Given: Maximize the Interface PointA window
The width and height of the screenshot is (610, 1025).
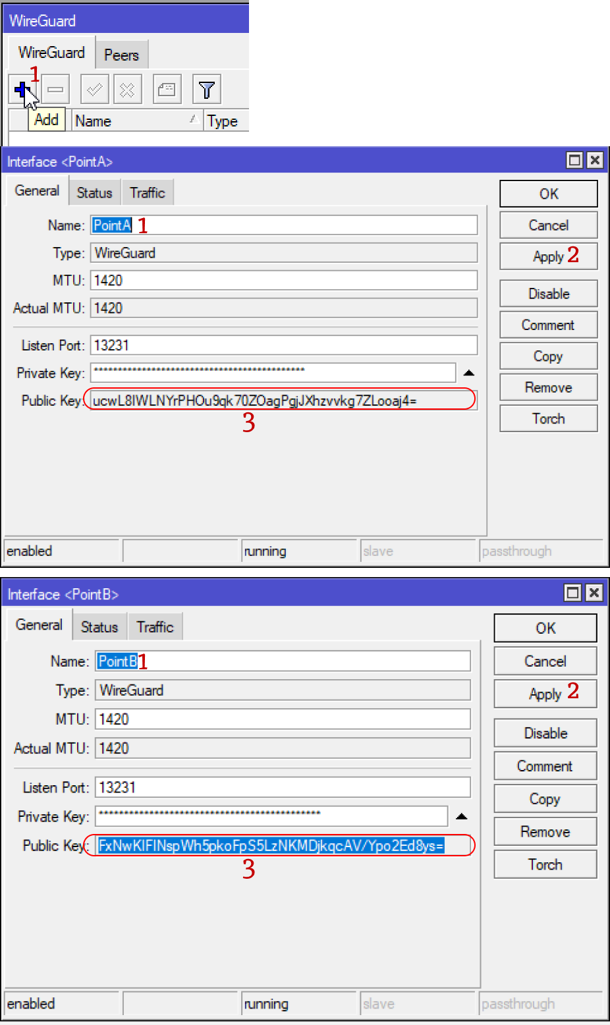Looking at the screenshot, I should (575, 160).
